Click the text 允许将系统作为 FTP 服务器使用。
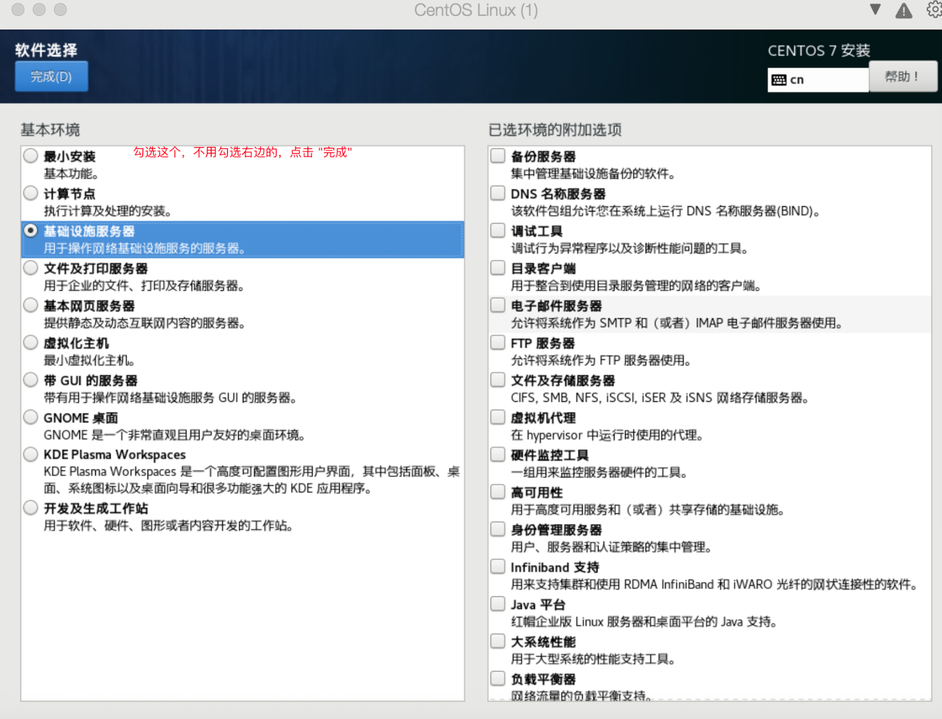The image size is (942, 719). [x=601, y=361]
